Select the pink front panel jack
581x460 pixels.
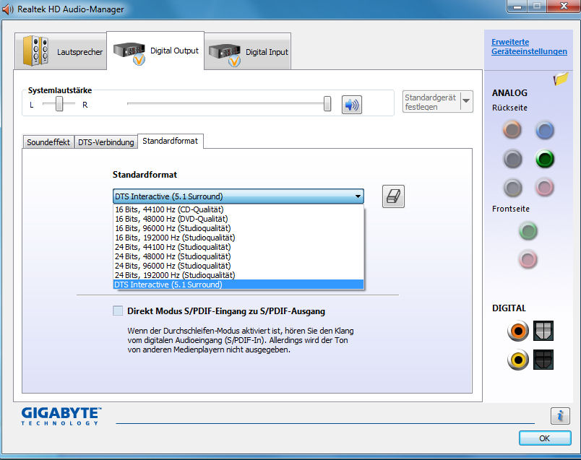(528, 259)
